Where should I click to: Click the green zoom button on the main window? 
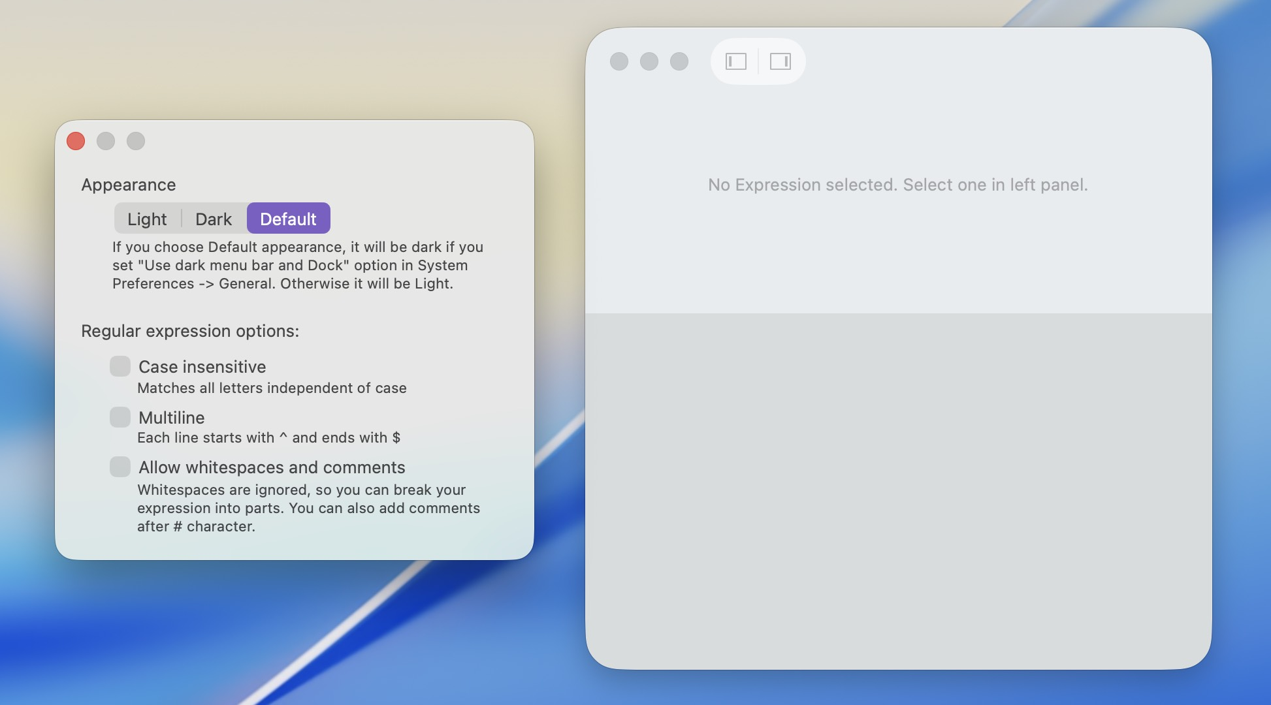click(x=679, y=62)
